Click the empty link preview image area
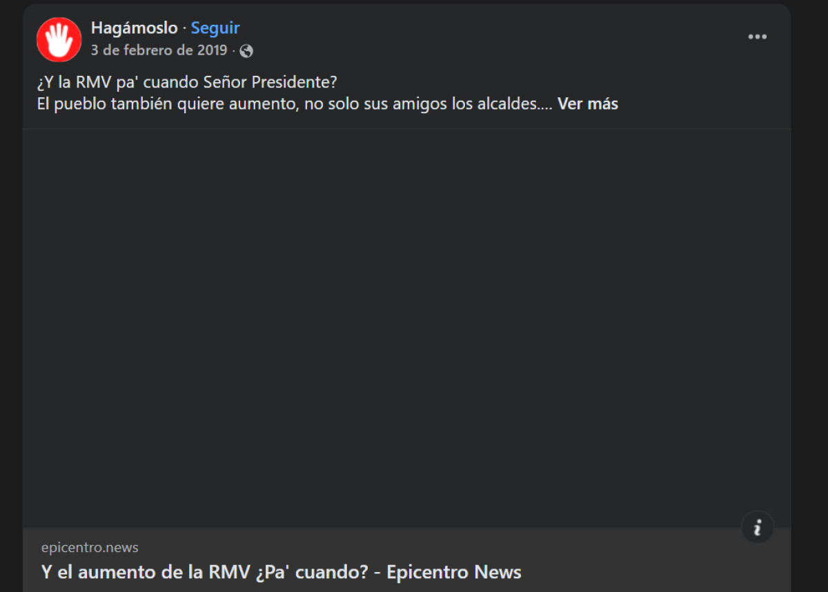The image size is (828, 592). [407, 328]
